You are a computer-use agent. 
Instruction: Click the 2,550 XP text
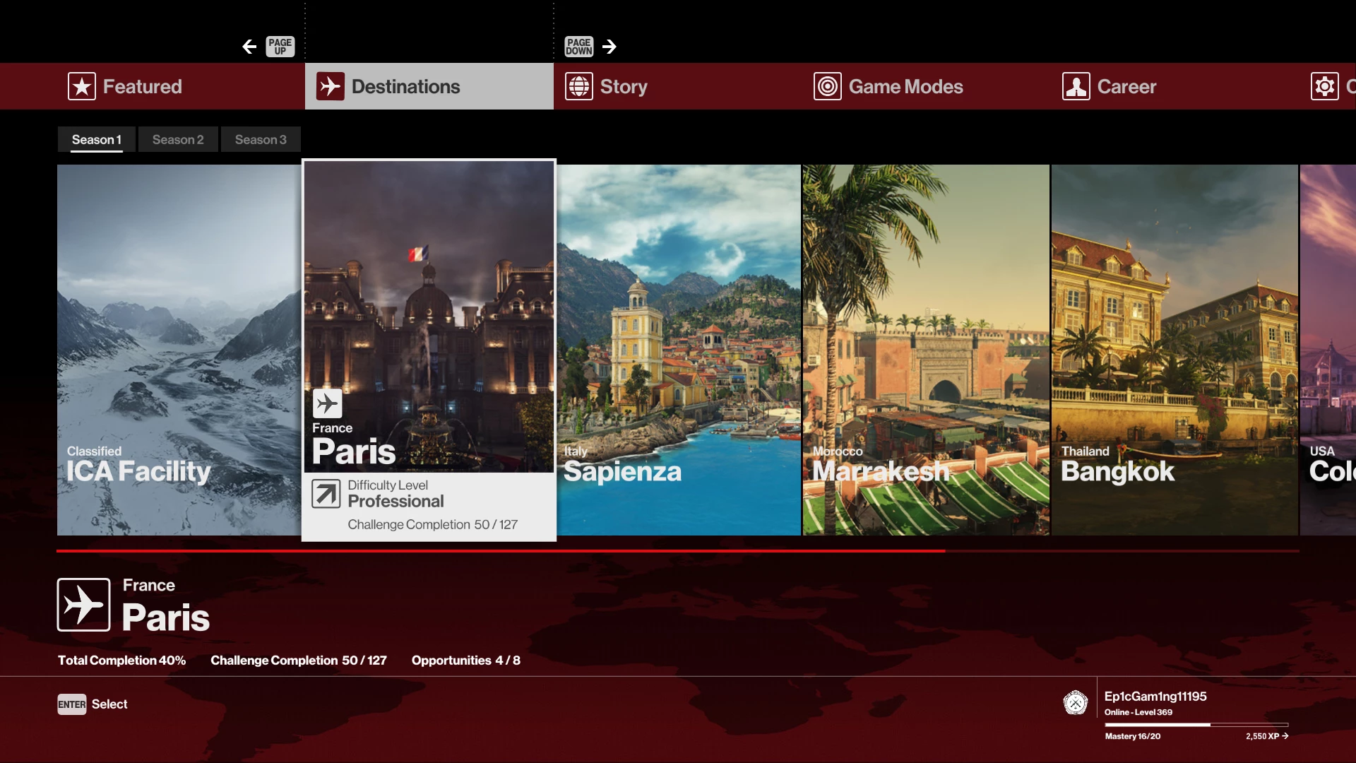pyautogui.click(x=1263, y=736)
